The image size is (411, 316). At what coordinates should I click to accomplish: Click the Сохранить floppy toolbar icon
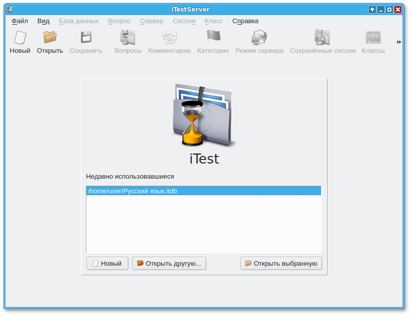coord(86,37)
